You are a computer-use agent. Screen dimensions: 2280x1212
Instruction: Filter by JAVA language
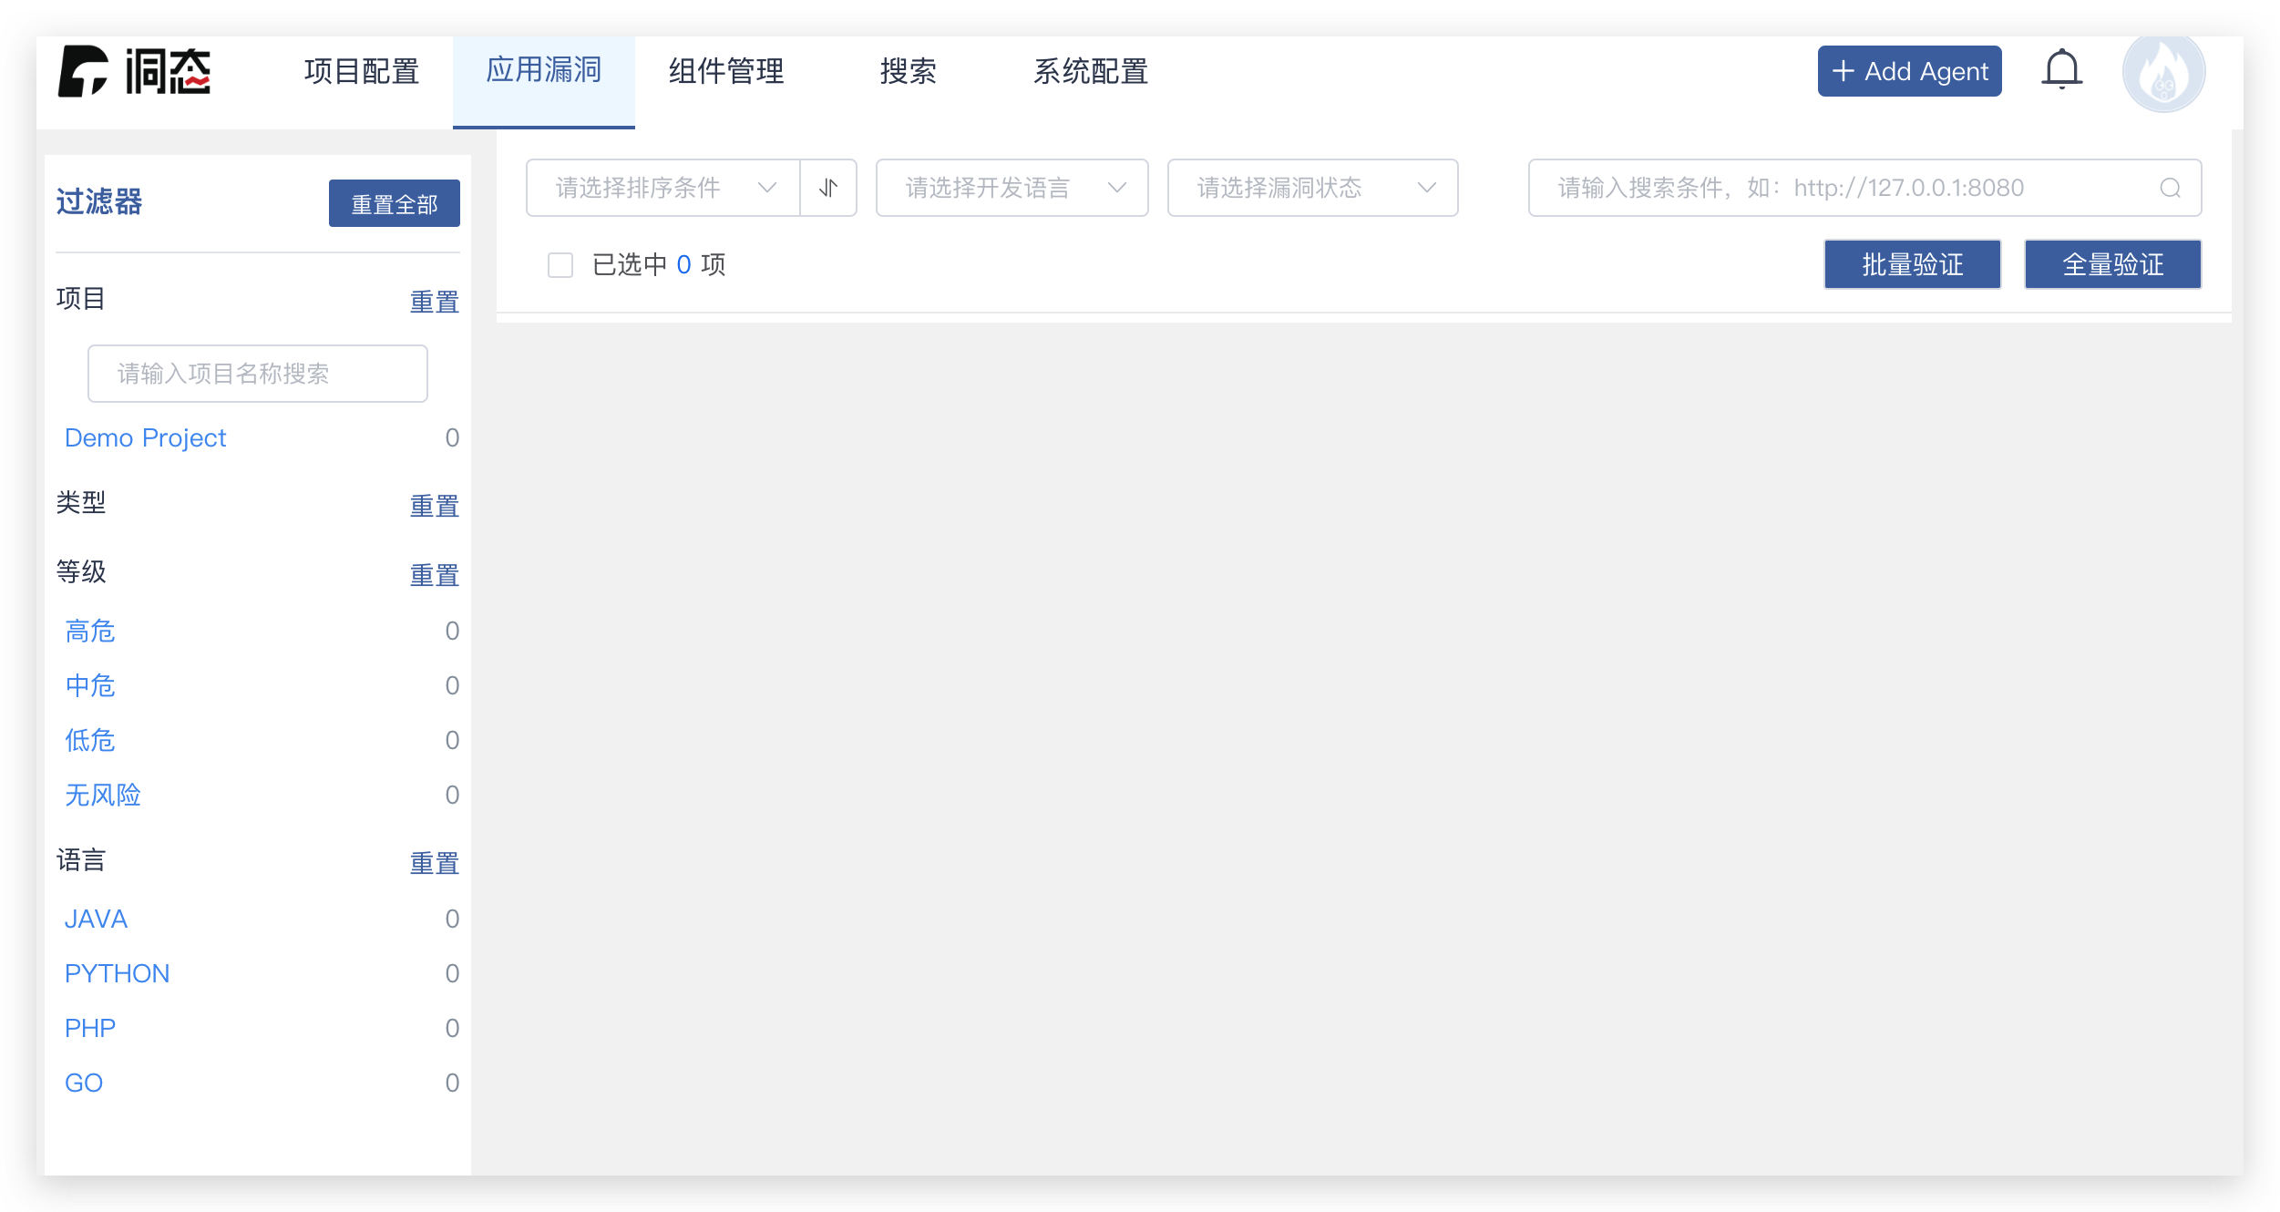click(96, 919)
